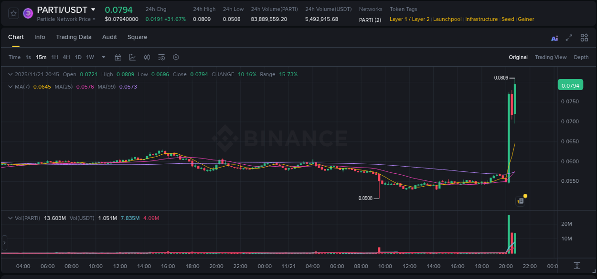
Task: Open the extra timeframes dropdown arrow
Action: tap(103, 57)
